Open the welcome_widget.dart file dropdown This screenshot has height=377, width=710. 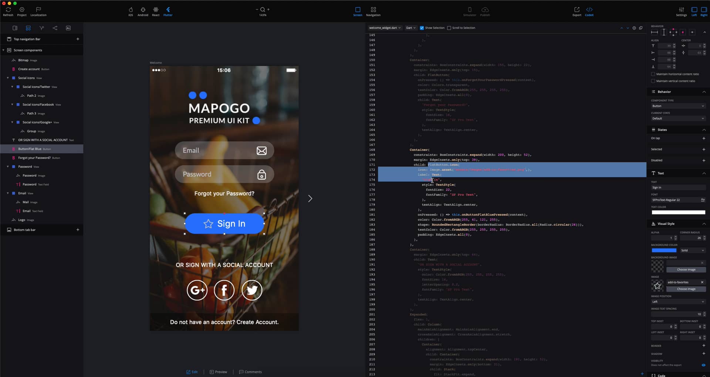[x=385, y=28]
